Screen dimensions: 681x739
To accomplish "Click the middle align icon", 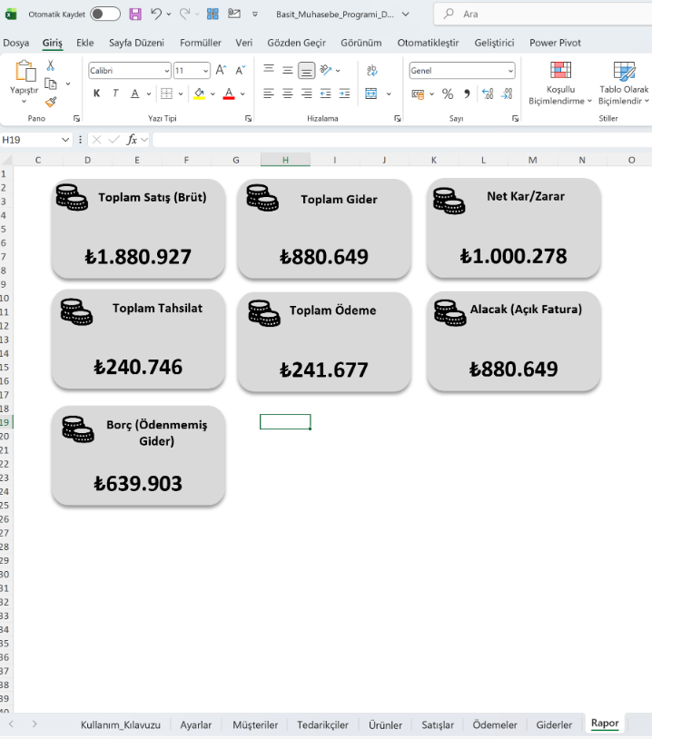I will point(288,70).
